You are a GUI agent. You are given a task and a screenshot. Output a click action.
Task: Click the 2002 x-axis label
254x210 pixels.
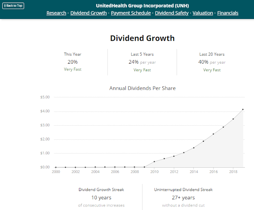[x=76, y=172]
